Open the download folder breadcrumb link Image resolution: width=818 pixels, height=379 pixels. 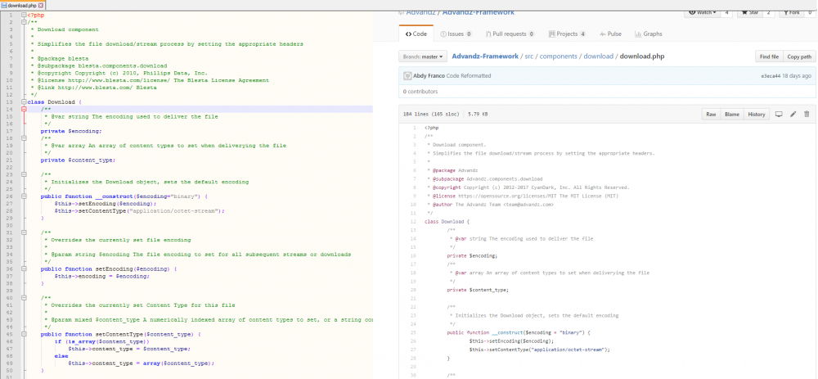click(x=599, y=56)
